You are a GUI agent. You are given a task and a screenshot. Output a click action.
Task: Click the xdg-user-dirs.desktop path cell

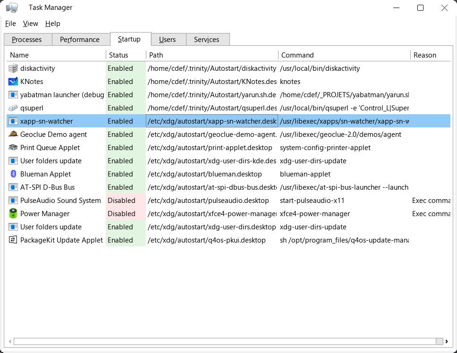coord(212,227)
